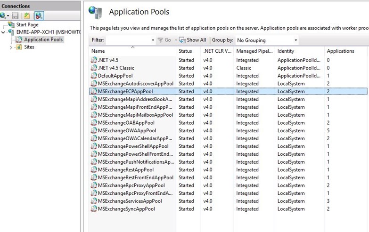Viewport: 369px width, 232px height.
Task: Sort by the Name column header
Action: [132, 51]
